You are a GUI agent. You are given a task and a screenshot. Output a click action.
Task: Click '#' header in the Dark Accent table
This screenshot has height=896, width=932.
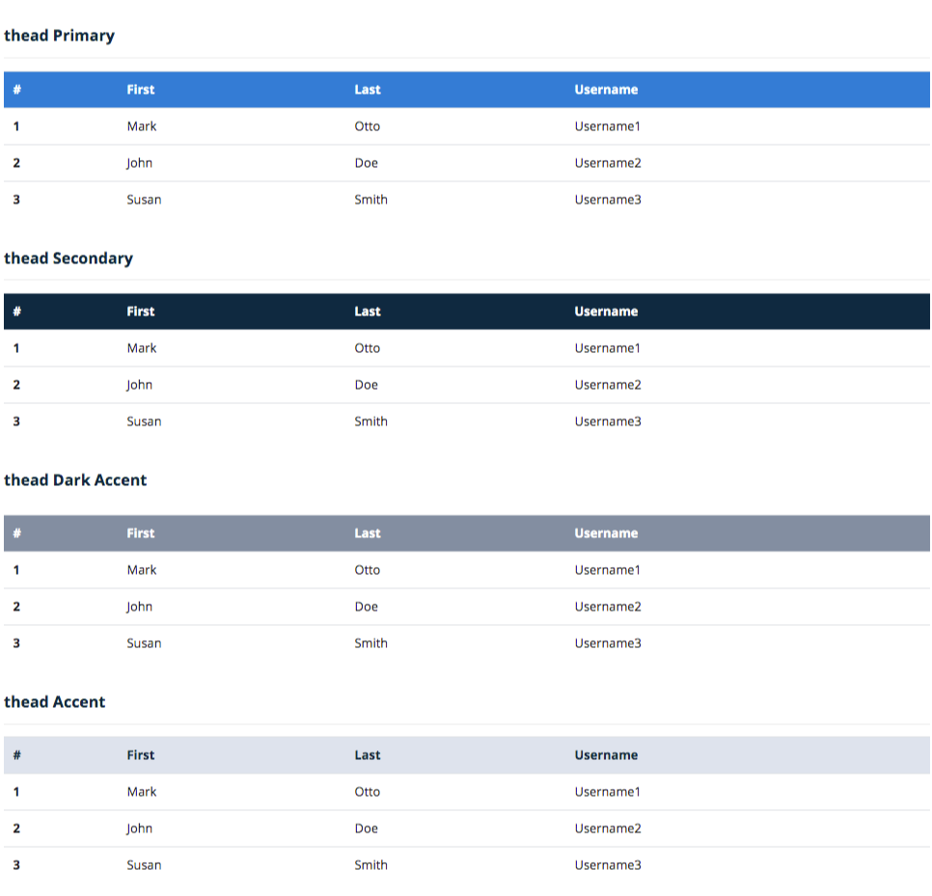coord(17,533)
